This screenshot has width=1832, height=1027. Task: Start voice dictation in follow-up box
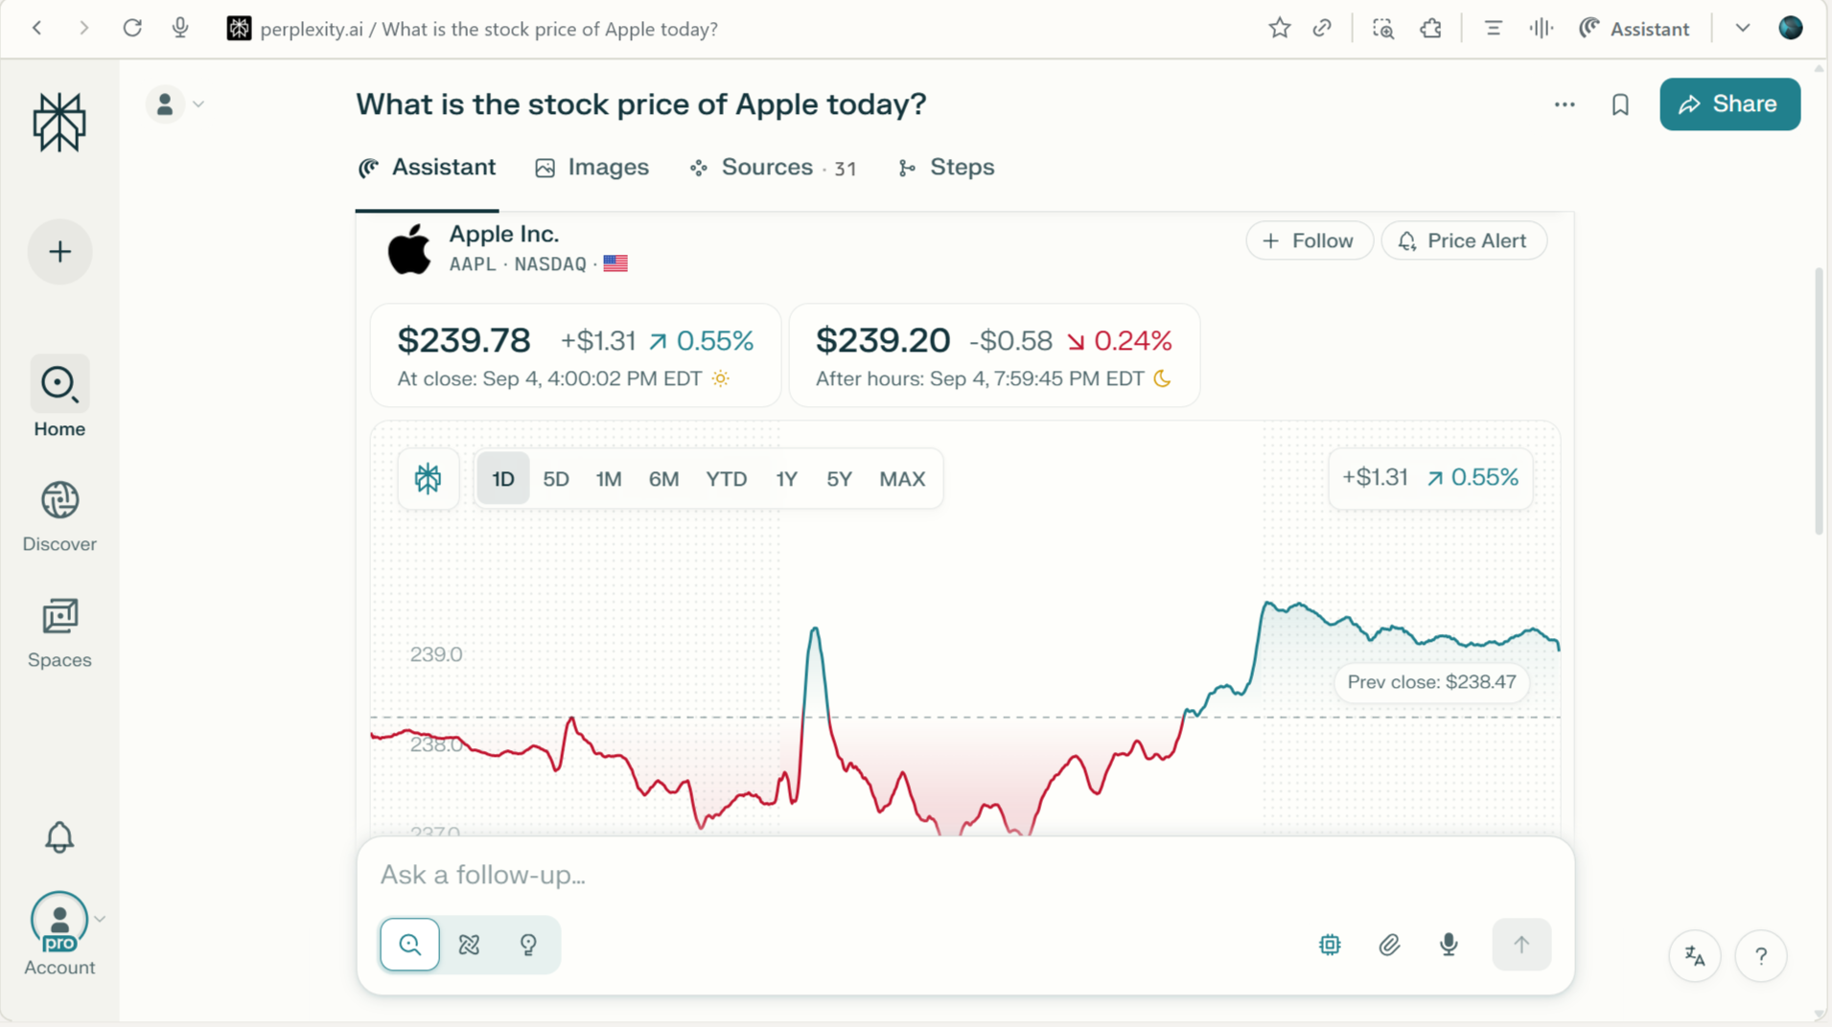[x=1449, y=945]
